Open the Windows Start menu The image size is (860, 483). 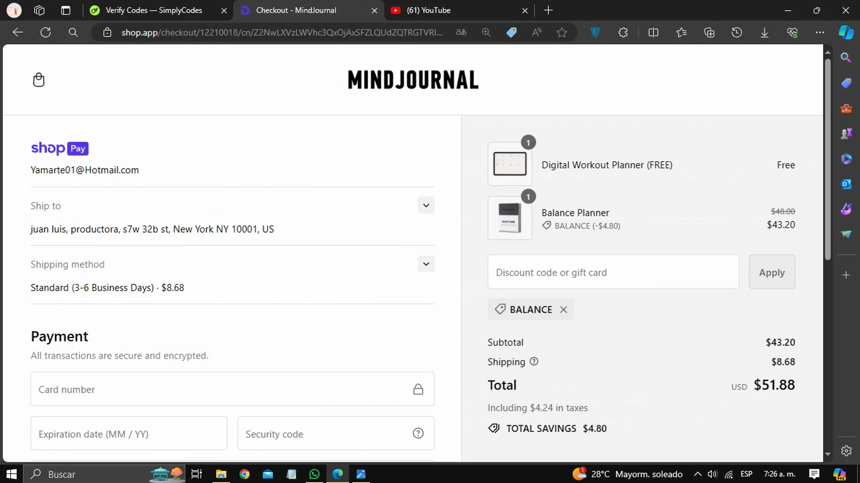tap(11, 474)
